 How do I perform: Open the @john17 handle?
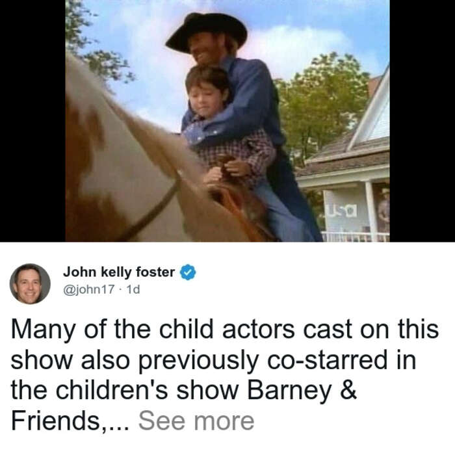[x=89, y=289]
